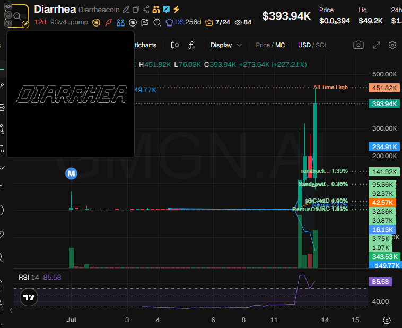Open the yellow holders people icon

156,10
